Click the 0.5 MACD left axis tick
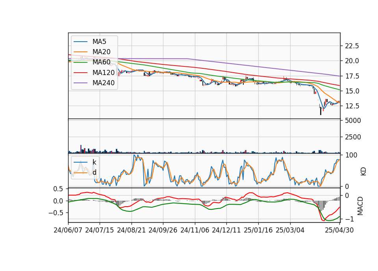378x271 pixels. click(58, 189)
